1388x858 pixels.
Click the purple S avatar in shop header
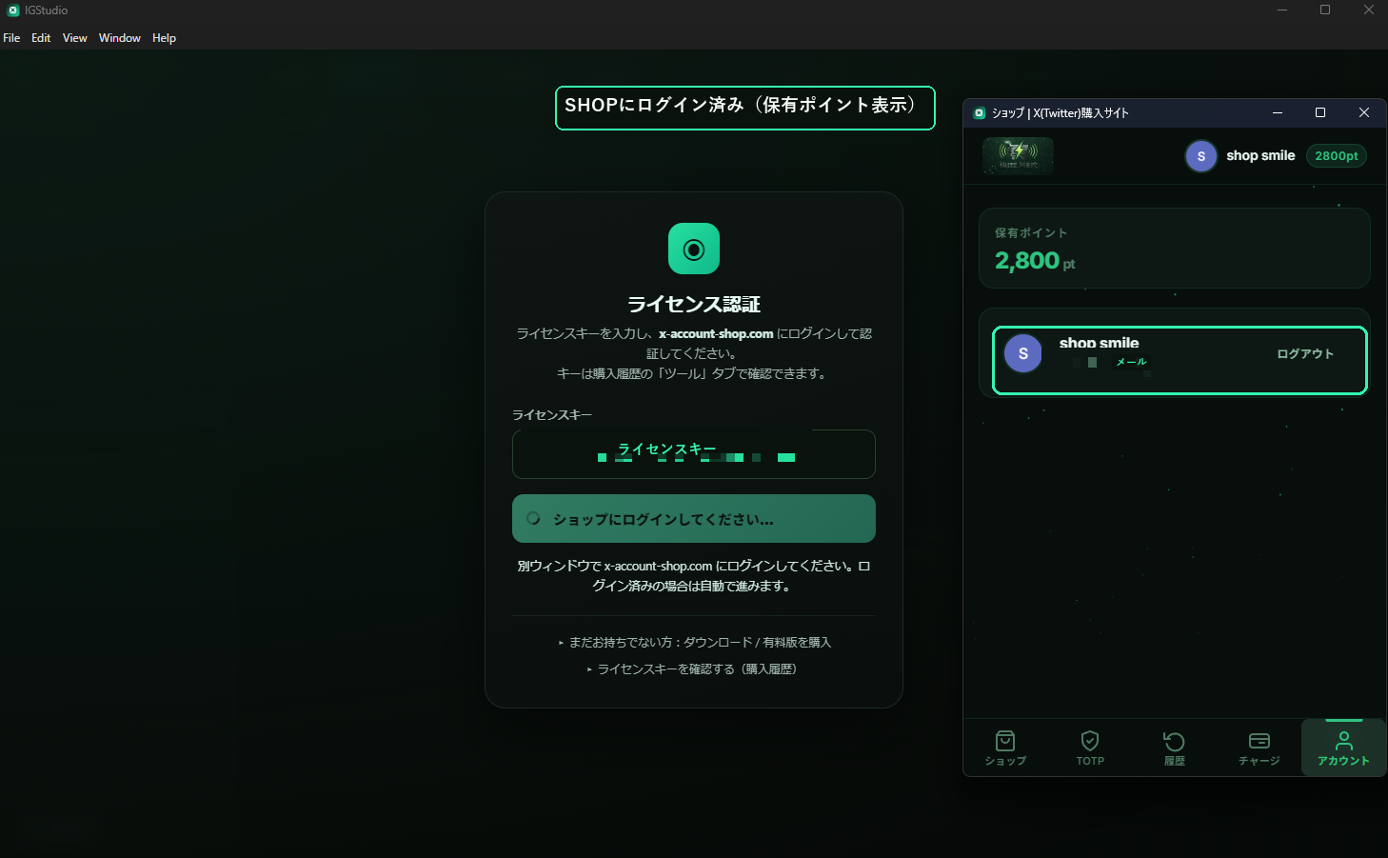pyautogui.click(x=1201, y=156)
